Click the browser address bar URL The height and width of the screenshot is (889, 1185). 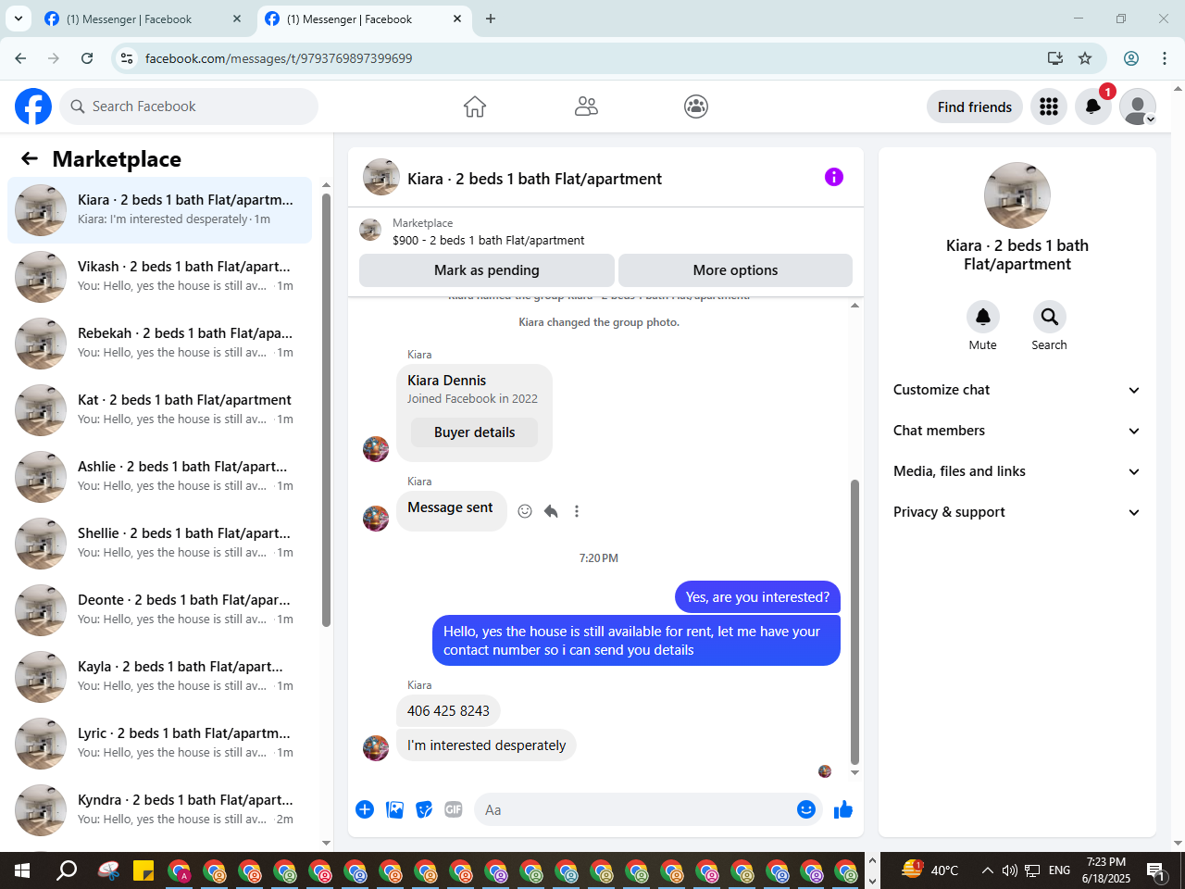click(x=279, y=58)
